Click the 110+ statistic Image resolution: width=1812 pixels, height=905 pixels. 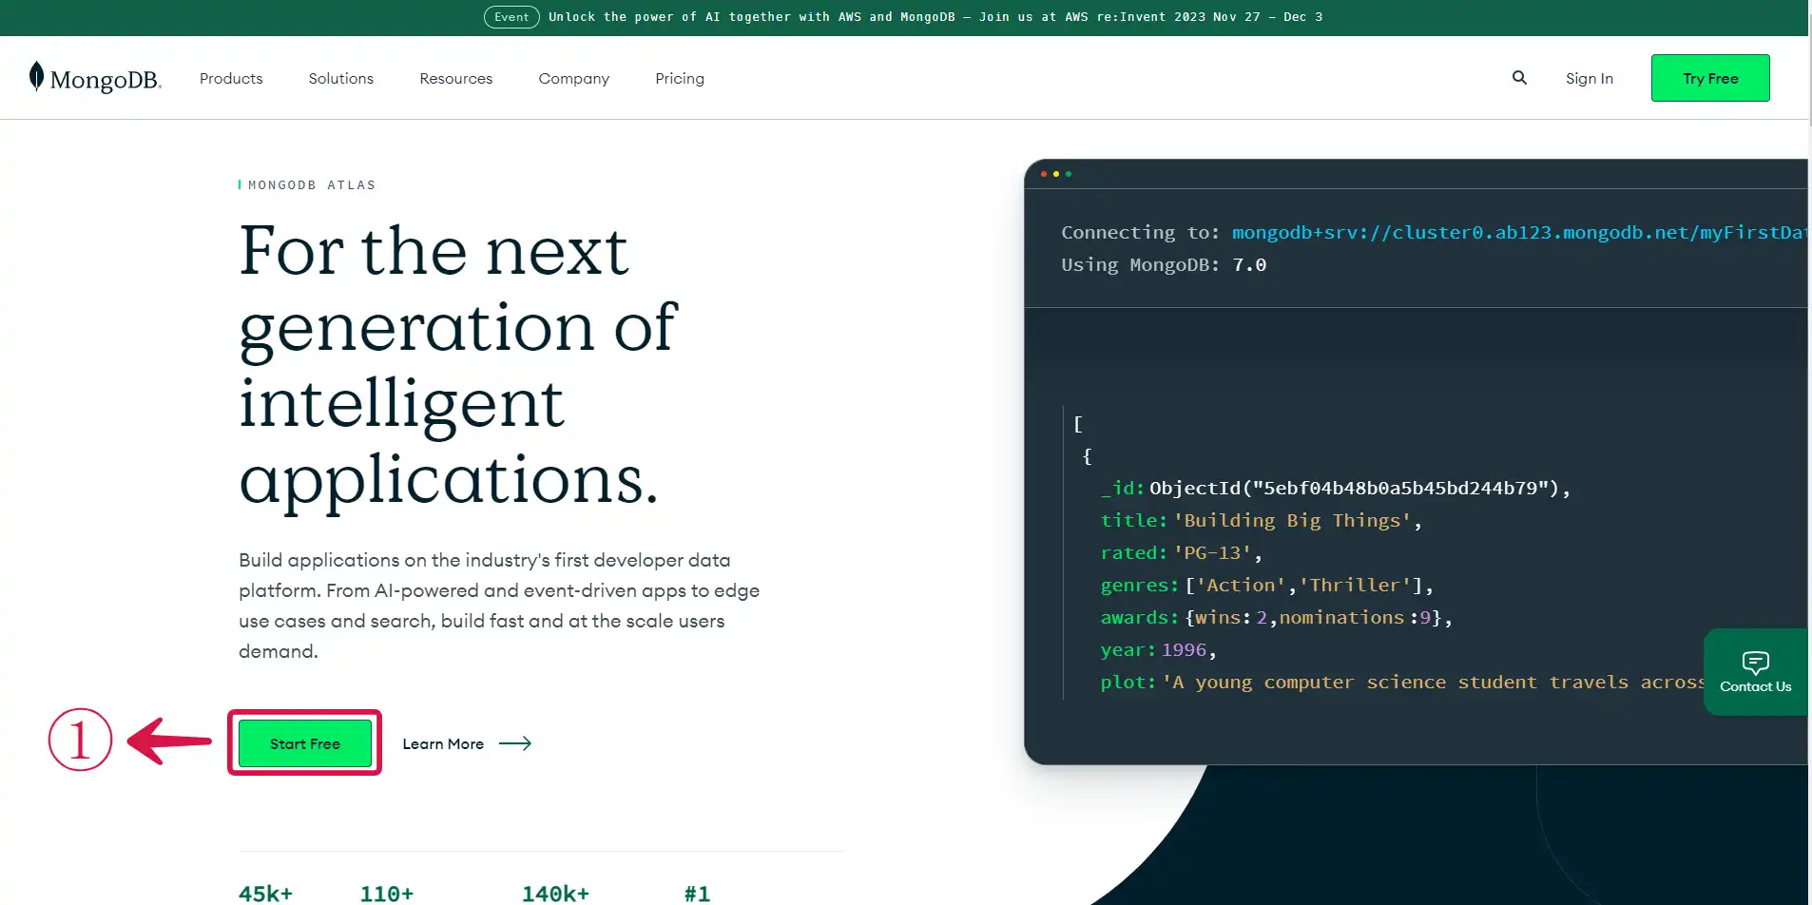pos(387,894)
